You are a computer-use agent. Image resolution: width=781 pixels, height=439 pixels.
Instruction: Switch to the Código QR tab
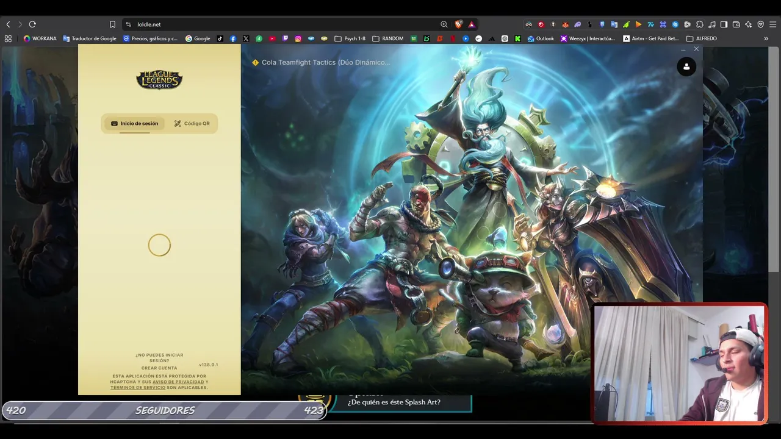point(192,124)
